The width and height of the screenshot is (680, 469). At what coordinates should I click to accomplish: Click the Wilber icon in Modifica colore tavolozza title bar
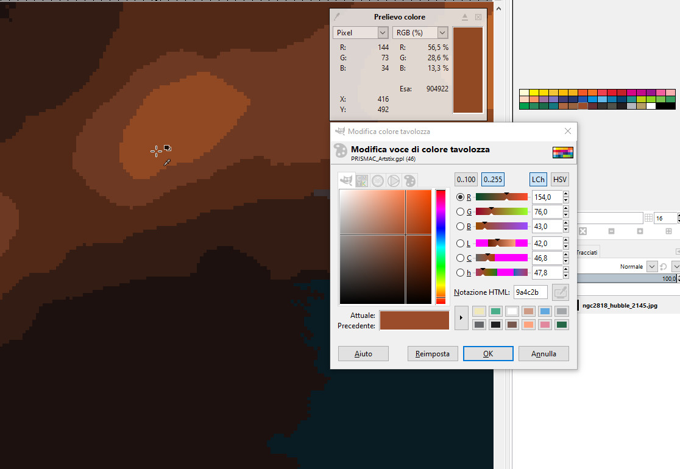340,131
